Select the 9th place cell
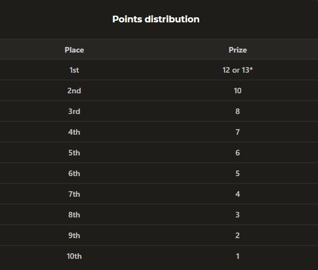 point(74,235)
